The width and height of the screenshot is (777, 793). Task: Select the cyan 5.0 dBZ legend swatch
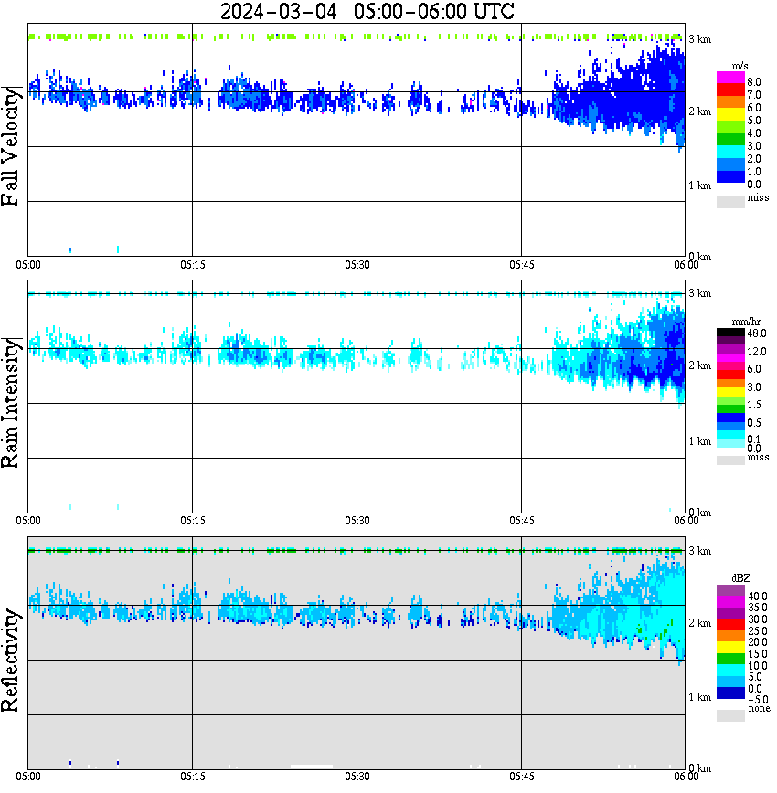coord(730,670)
